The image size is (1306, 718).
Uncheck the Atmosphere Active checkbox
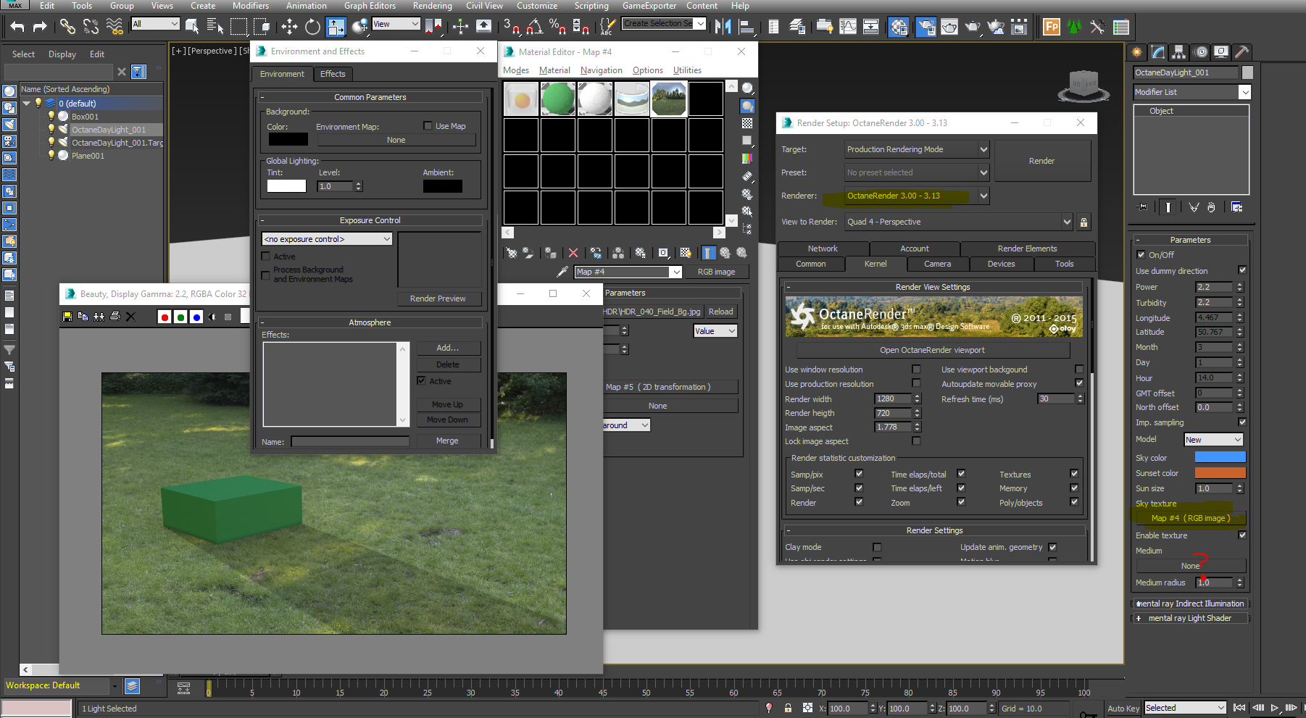click(x=421, y=380)
